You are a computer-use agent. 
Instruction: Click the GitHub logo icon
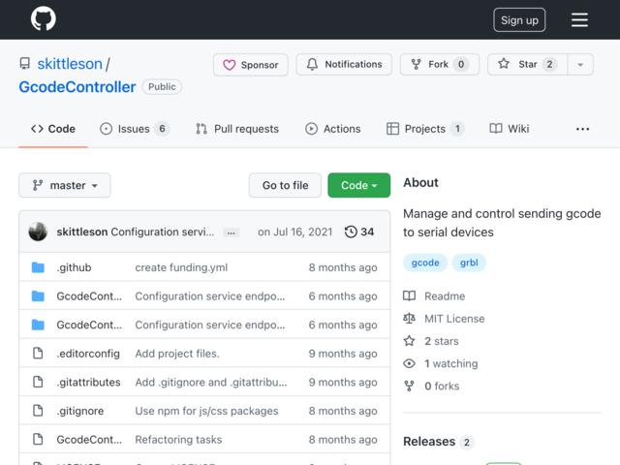43,19
